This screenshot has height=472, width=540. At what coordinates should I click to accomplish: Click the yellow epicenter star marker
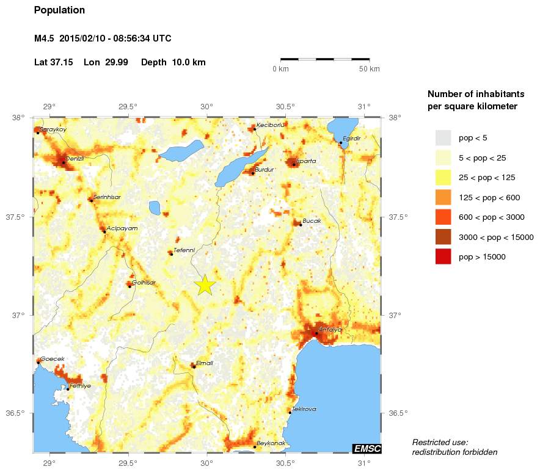coord(205,285)
